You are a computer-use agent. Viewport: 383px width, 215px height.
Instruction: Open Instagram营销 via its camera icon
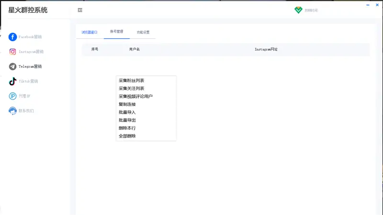(x=13, y=52)
